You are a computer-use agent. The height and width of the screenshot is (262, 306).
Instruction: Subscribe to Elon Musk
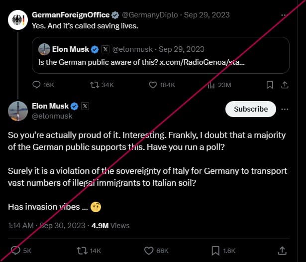pyautogui.click(x=251, y=109)
